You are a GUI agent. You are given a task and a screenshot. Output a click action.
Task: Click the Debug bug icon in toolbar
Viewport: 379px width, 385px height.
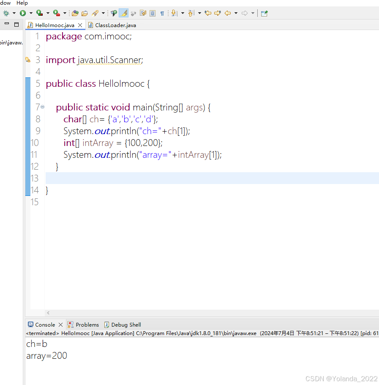(x=6, y=13)
